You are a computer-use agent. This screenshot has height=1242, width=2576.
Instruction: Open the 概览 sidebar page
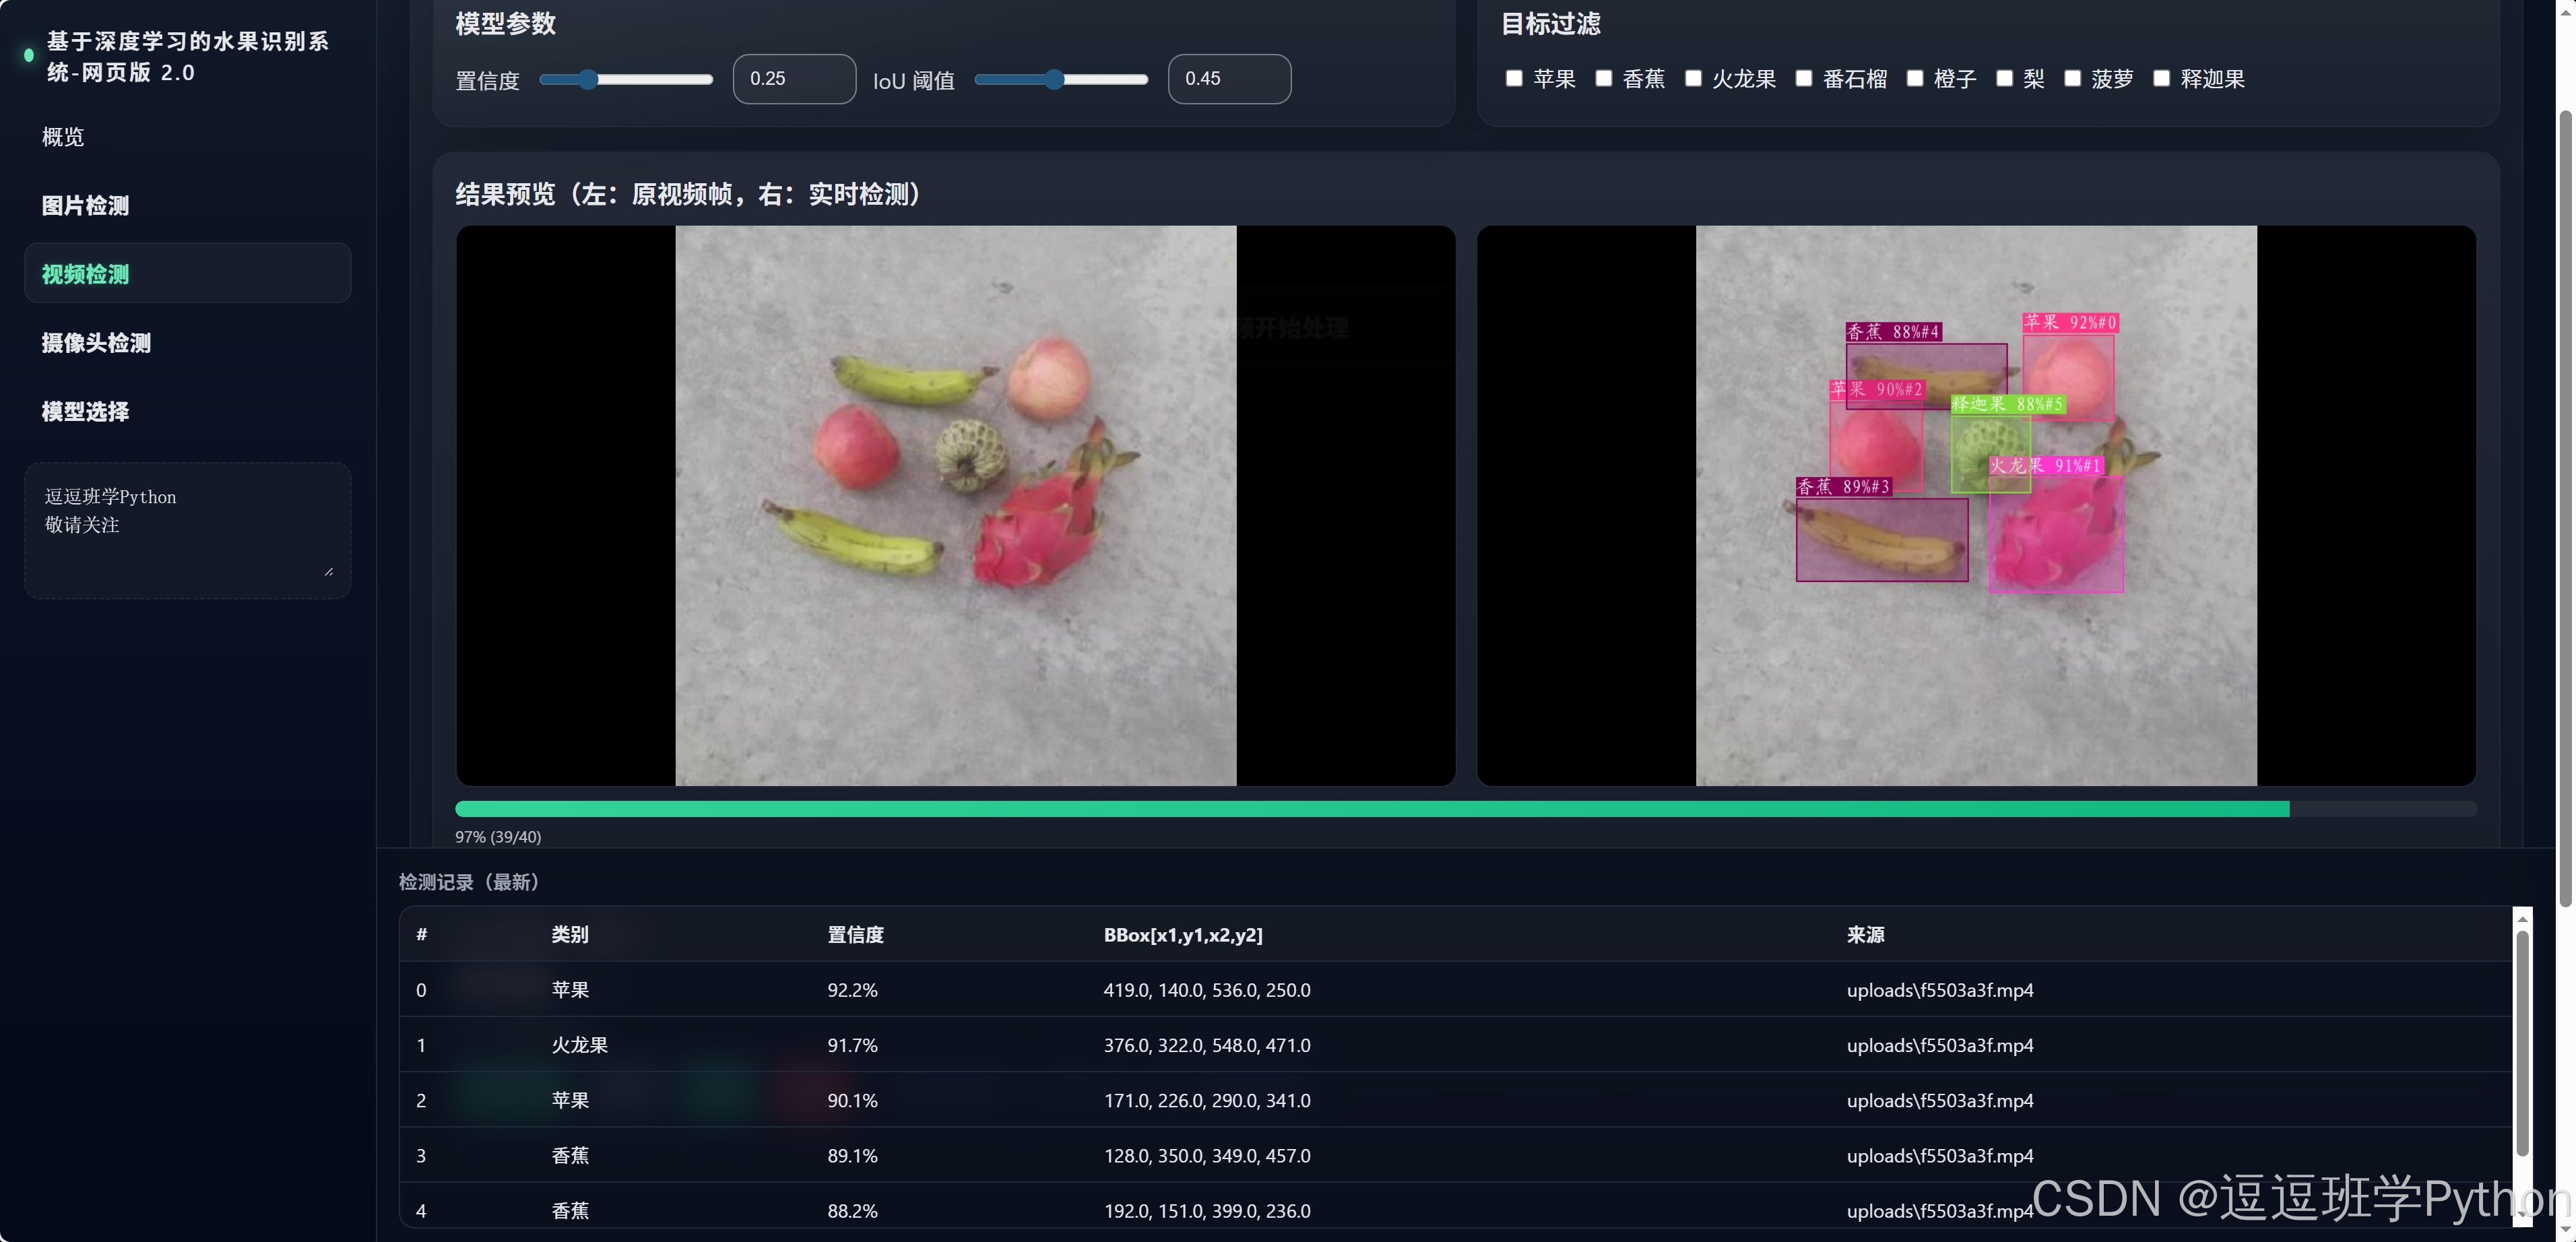coord(63,137)
